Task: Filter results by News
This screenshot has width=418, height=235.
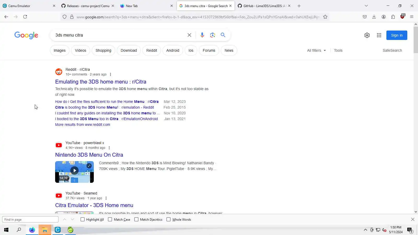Action: pos(229,50)
